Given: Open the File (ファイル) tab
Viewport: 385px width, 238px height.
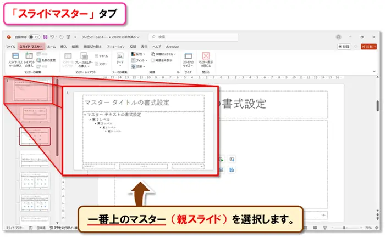Looking at the screenshot, I should coord(10,47).
